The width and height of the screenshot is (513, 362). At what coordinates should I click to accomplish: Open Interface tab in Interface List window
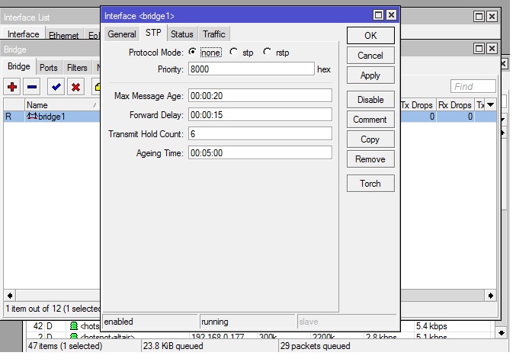[x=23, y=34]
